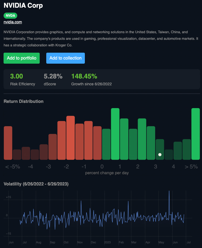
Task: Click the Volatility date range heading
Action: (36, 184)
